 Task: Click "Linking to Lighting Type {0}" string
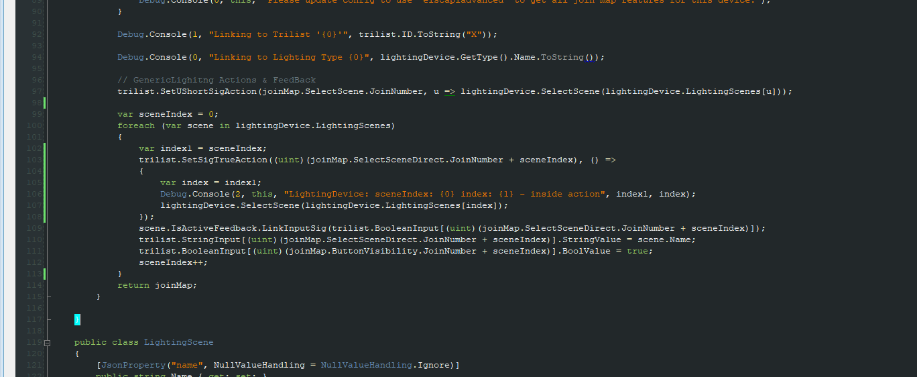point(289,57)
